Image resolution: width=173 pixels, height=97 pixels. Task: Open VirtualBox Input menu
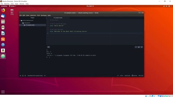(16, 4)
